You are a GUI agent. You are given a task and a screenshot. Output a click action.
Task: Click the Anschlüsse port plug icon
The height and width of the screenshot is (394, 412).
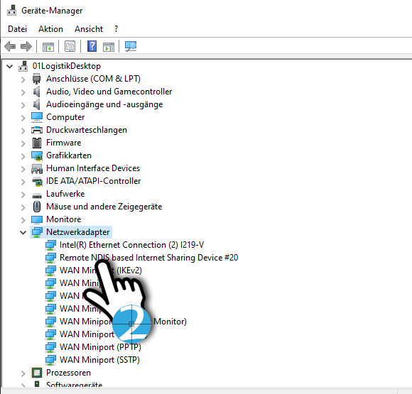pyautogui.click(x=36, y=79)
